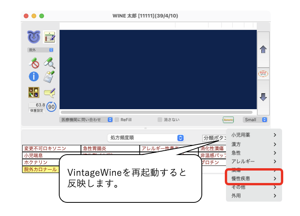
Task: Expand the アレルギー submenu
Action: pyautogui.click(x=254, y=162)
